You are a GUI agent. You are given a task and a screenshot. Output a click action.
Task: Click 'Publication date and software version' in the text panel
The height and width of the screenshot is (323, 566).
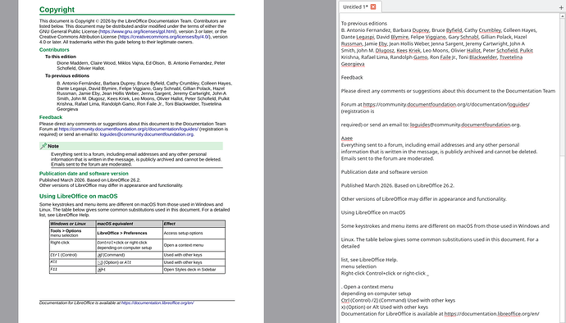(x=384, y=172)
